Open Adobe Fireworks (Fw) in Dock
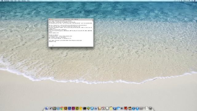Viewport: 197px width, 111px height. tap(77, 108)
